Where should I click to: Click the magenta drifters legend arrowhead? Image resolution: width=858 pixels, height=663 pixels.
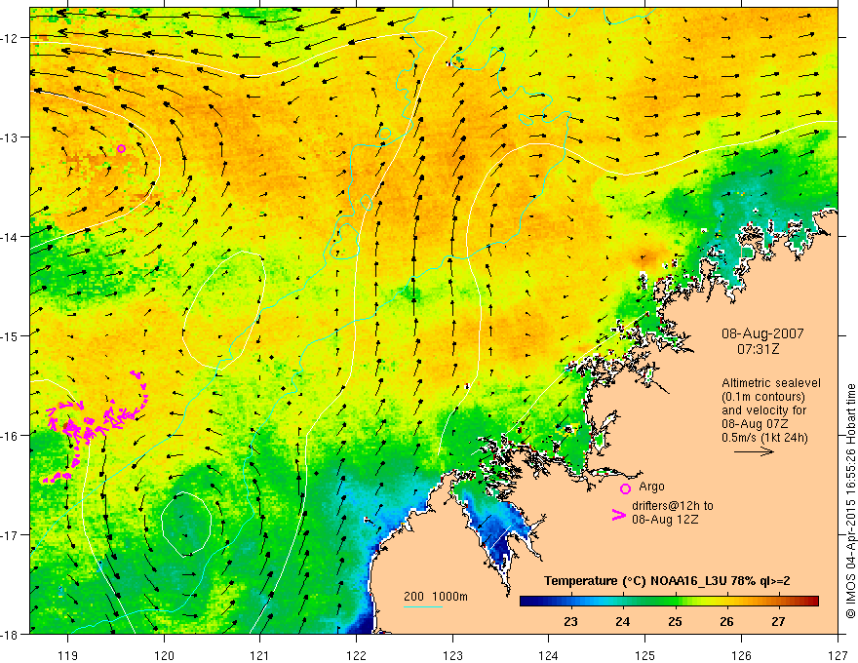pyautogui.click(x=619, y=515)
